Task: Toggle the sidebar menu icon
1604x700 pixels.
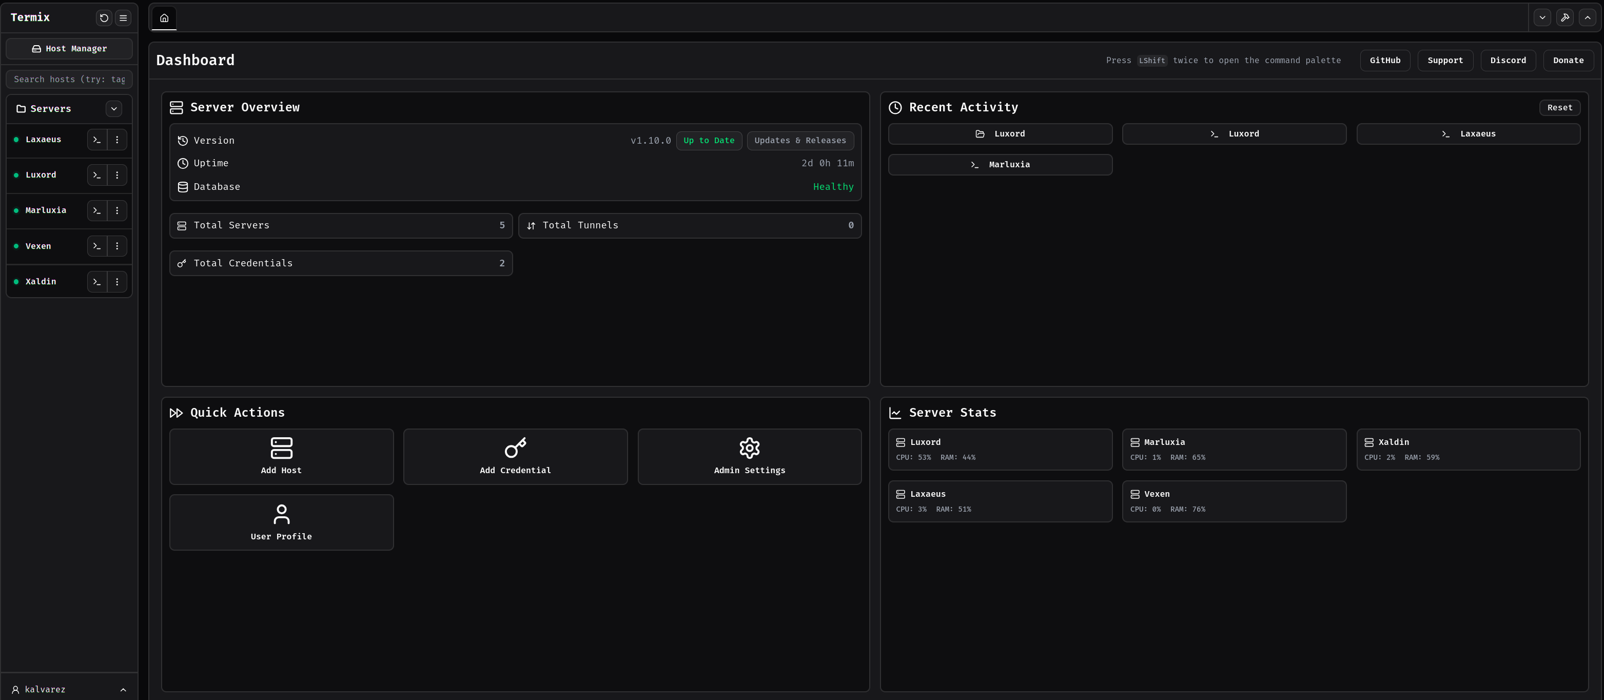Action: click(x=123, y=18)
